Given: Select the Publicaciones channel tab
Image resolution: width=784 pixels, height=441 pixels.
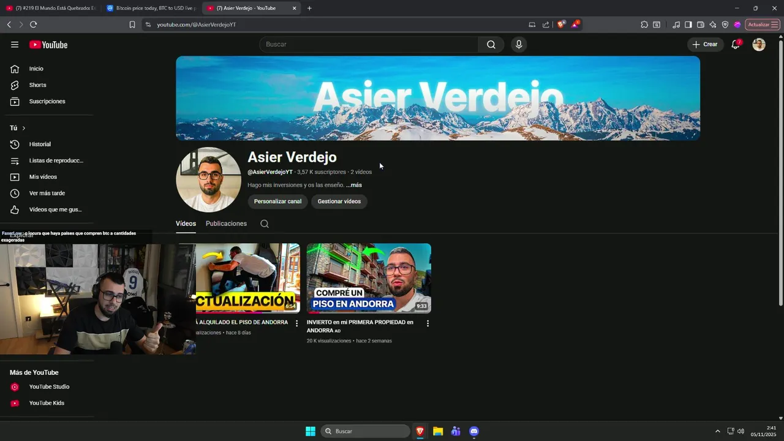Looking at the screenshot, I should (226, 224).
